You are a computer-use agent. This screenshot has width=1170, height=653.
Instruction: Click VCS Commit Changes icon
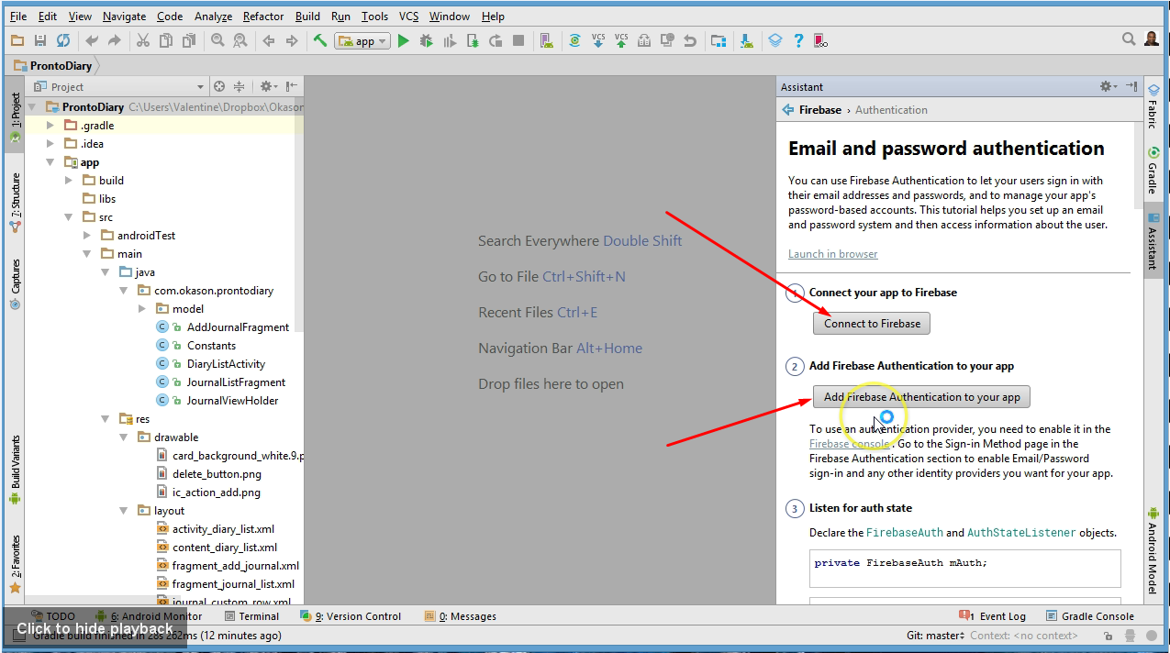coord(621,40)
